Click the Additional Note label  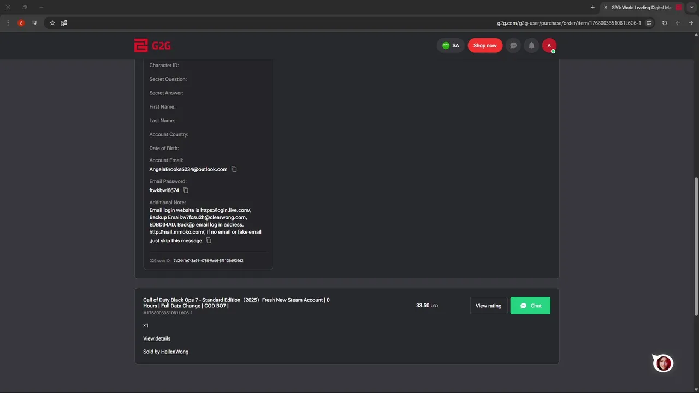[x=167, y=203]
